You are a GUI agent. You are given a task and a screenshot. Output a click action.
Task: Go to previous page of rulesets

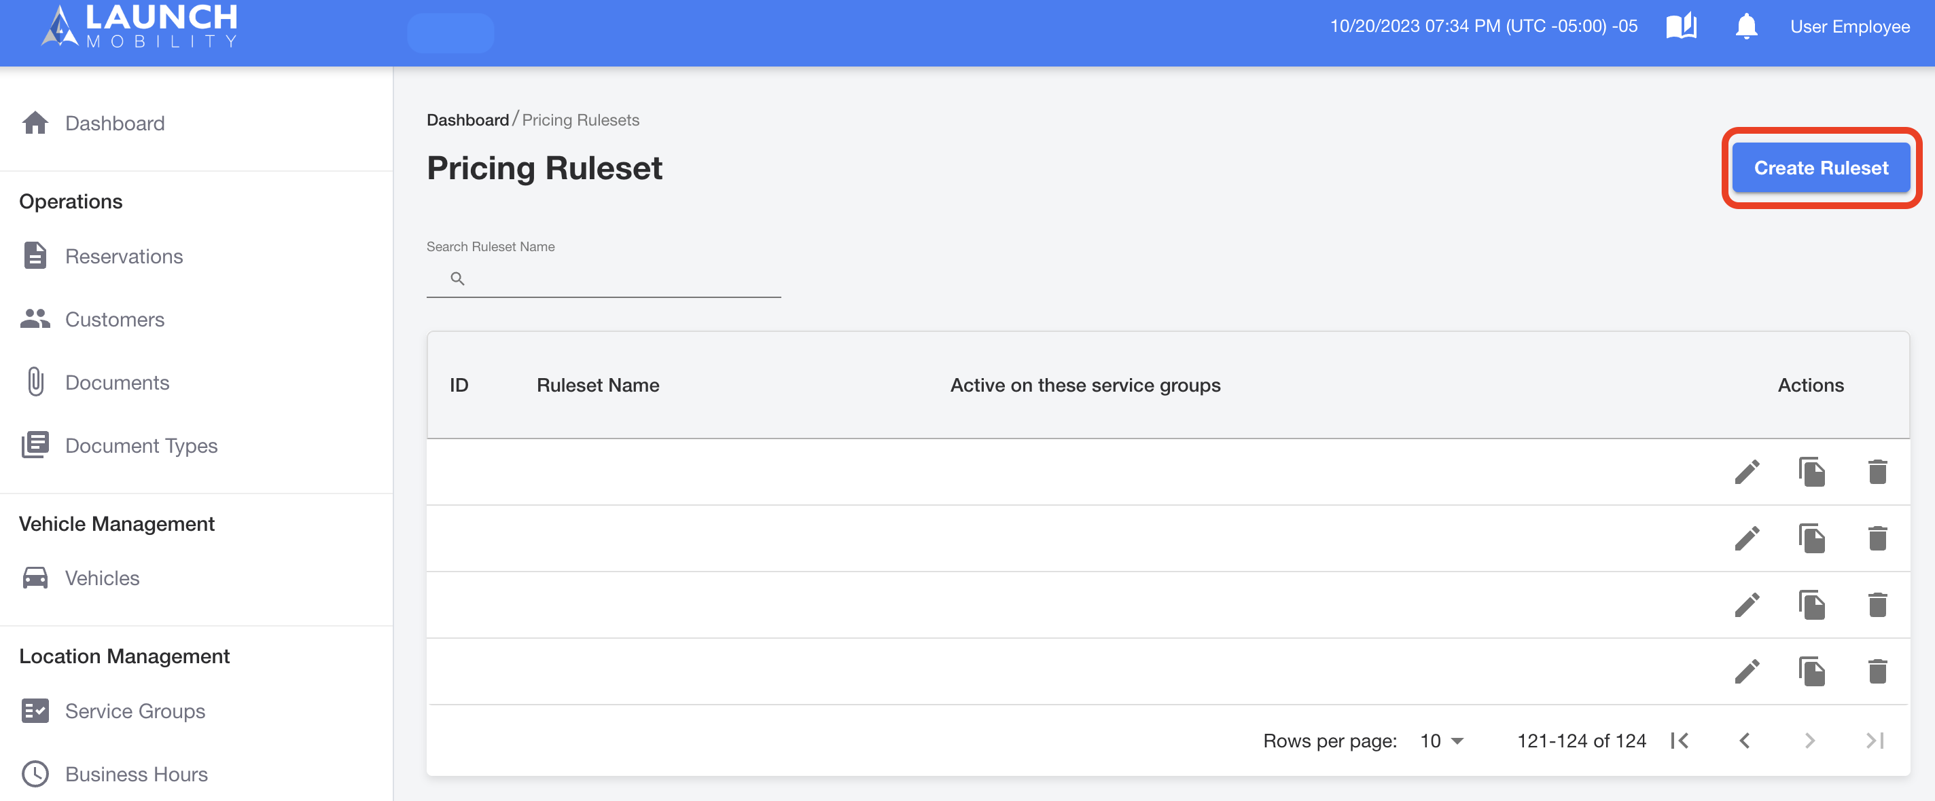click(x=1744, y=740)
